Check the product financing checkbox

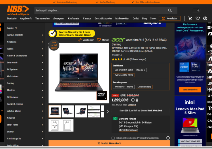pos(113,138)
